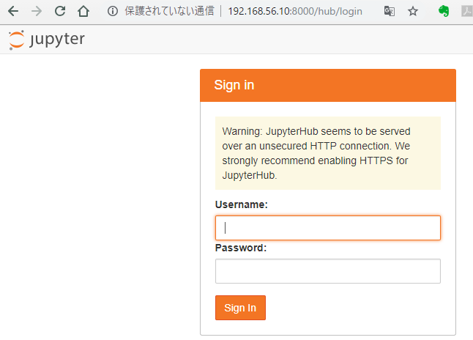Screen dimensions: 473x340
Task: Bookmark this page with the star icon
Action: (413, 11)
